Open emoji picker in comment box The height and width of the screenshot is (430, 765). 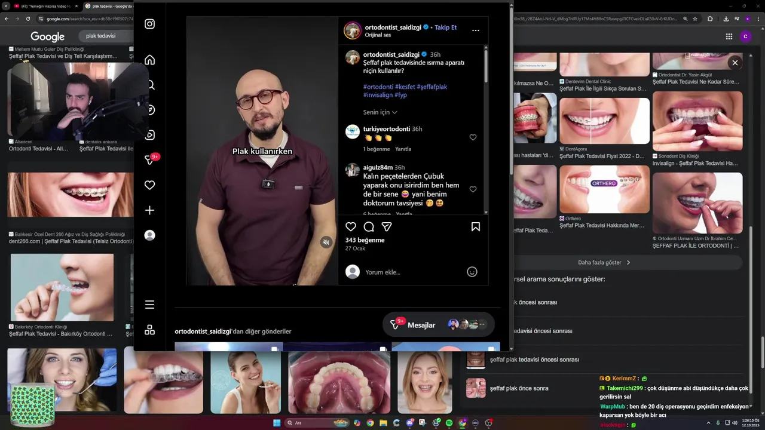tap(472, 272)
